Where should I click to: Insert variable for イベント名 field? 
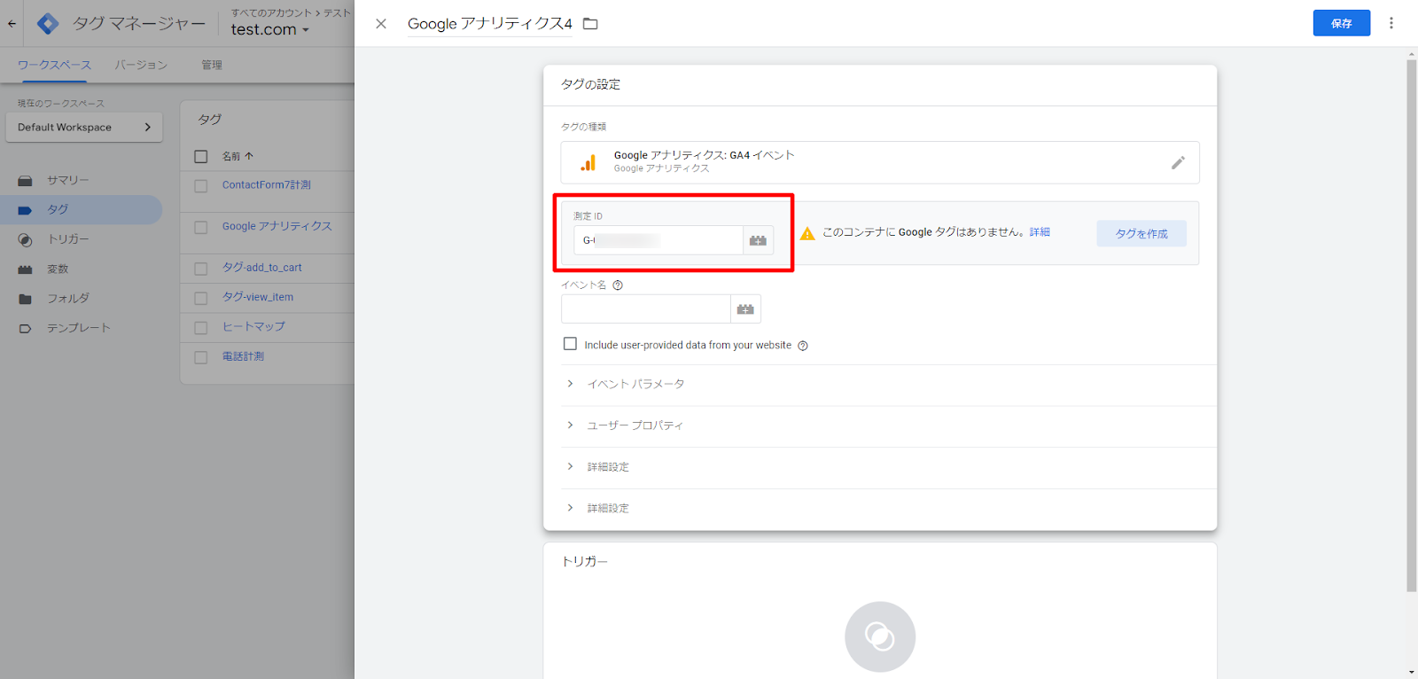click(745, 308)
